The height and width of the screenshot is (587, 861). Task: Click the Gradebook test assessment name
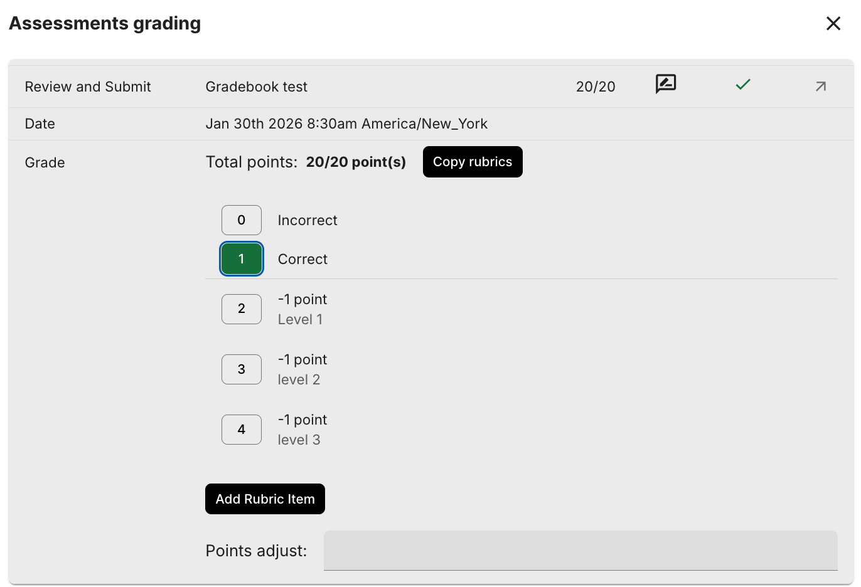(256, 87)
